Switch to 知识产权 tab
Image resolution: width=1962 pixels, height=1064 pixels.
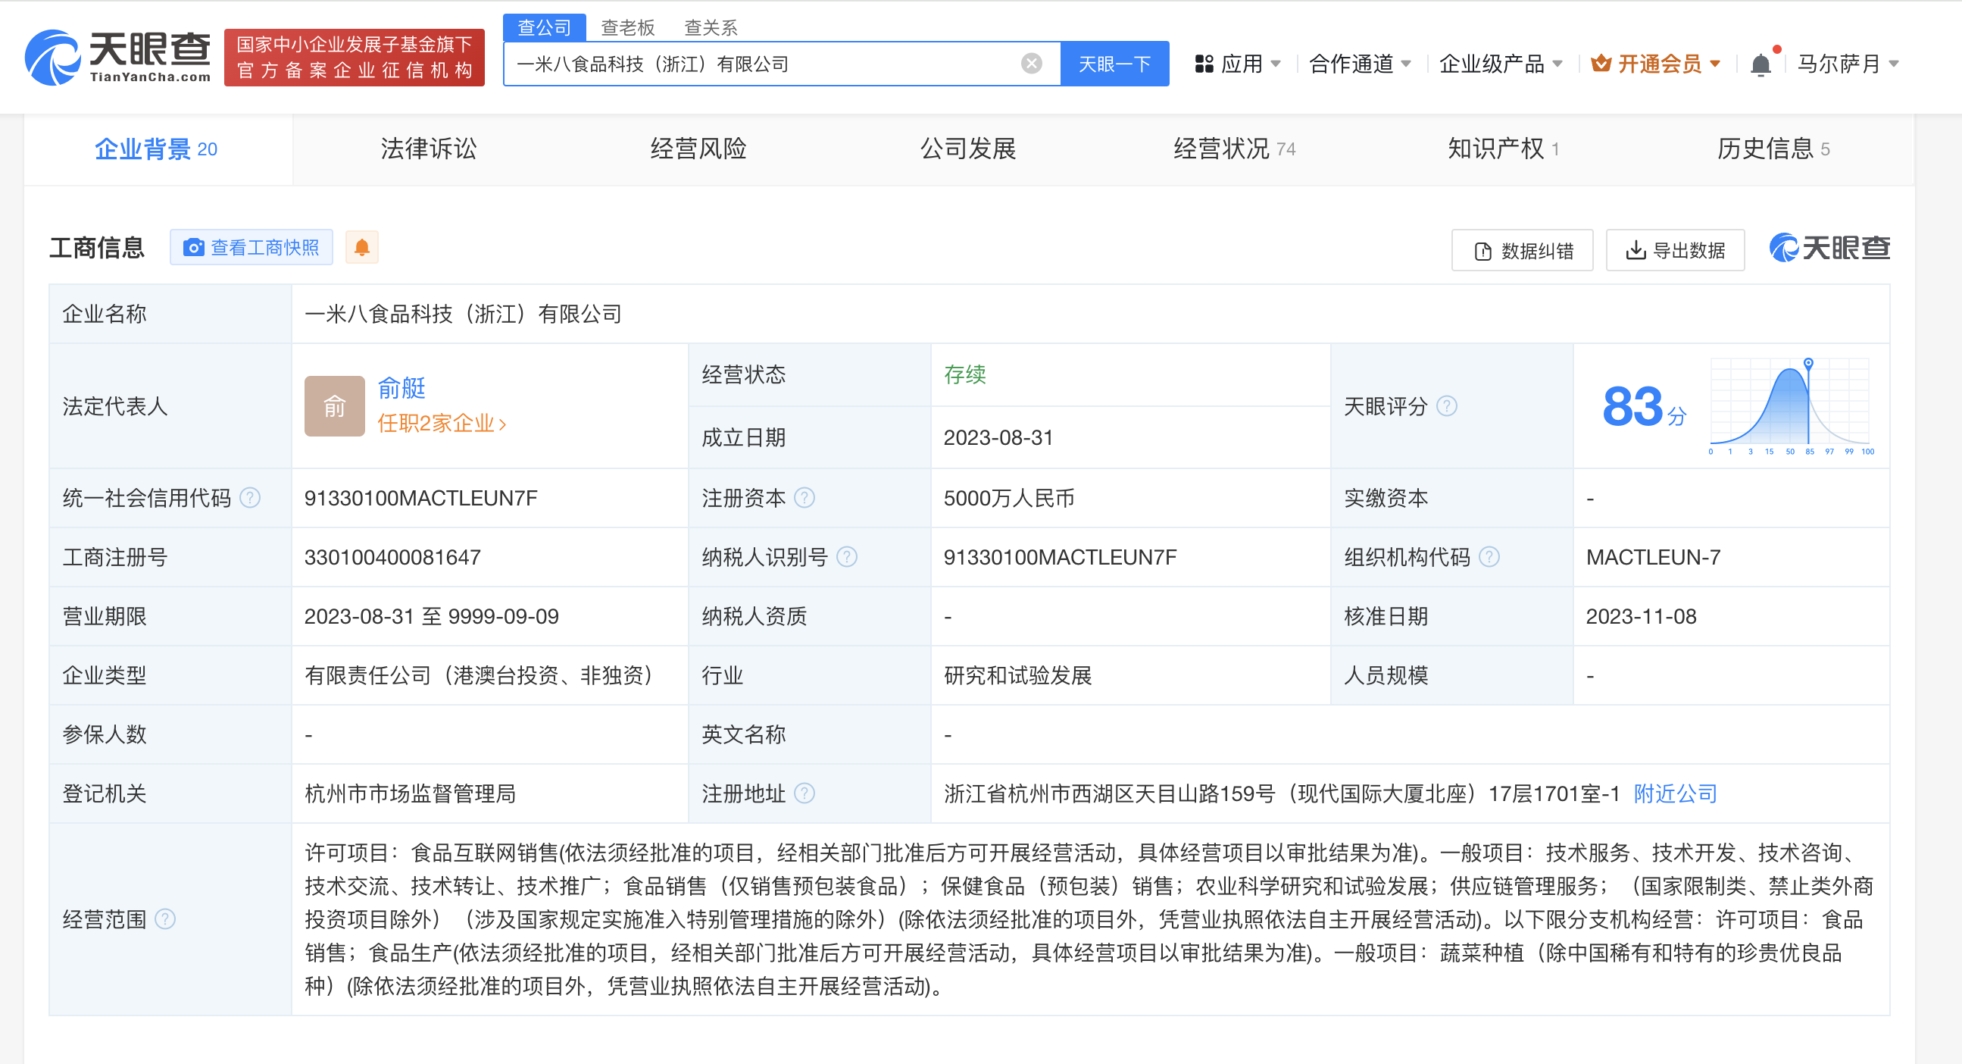[x=1504, y=149]
